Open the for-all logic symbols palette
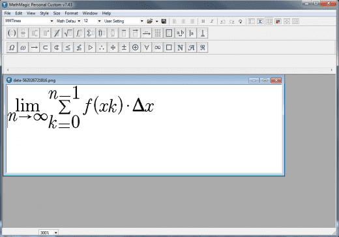The width and height of the screenshot is (339, 237). point(147,48)
